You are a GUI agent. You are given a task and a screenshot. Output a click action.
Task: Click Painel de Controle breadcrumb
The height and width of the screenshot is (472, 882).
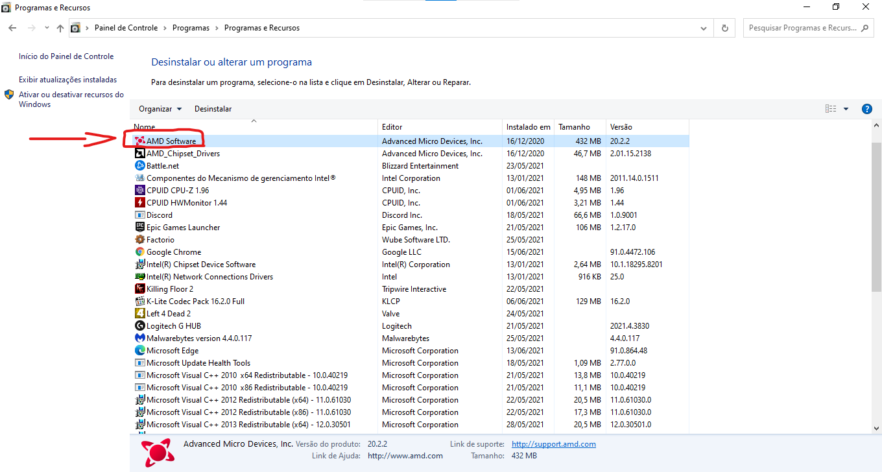[x=126, y=28]
